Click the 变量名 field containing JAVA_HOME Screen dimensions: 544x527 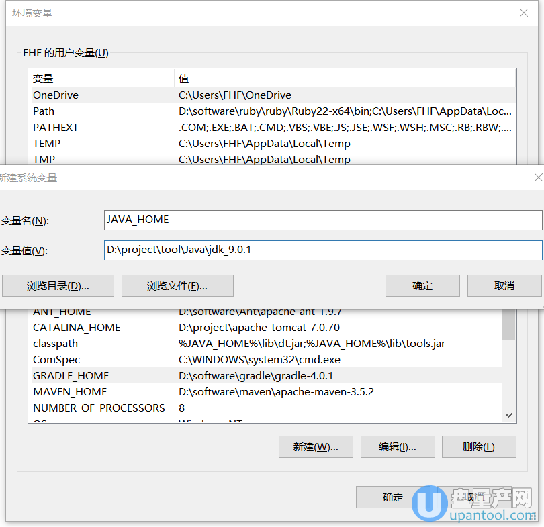[323, 220]
